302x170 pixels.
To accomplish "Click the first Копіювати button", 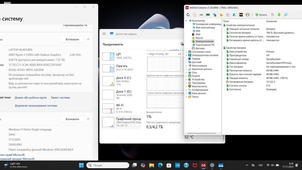I will (x=72, y=39).
